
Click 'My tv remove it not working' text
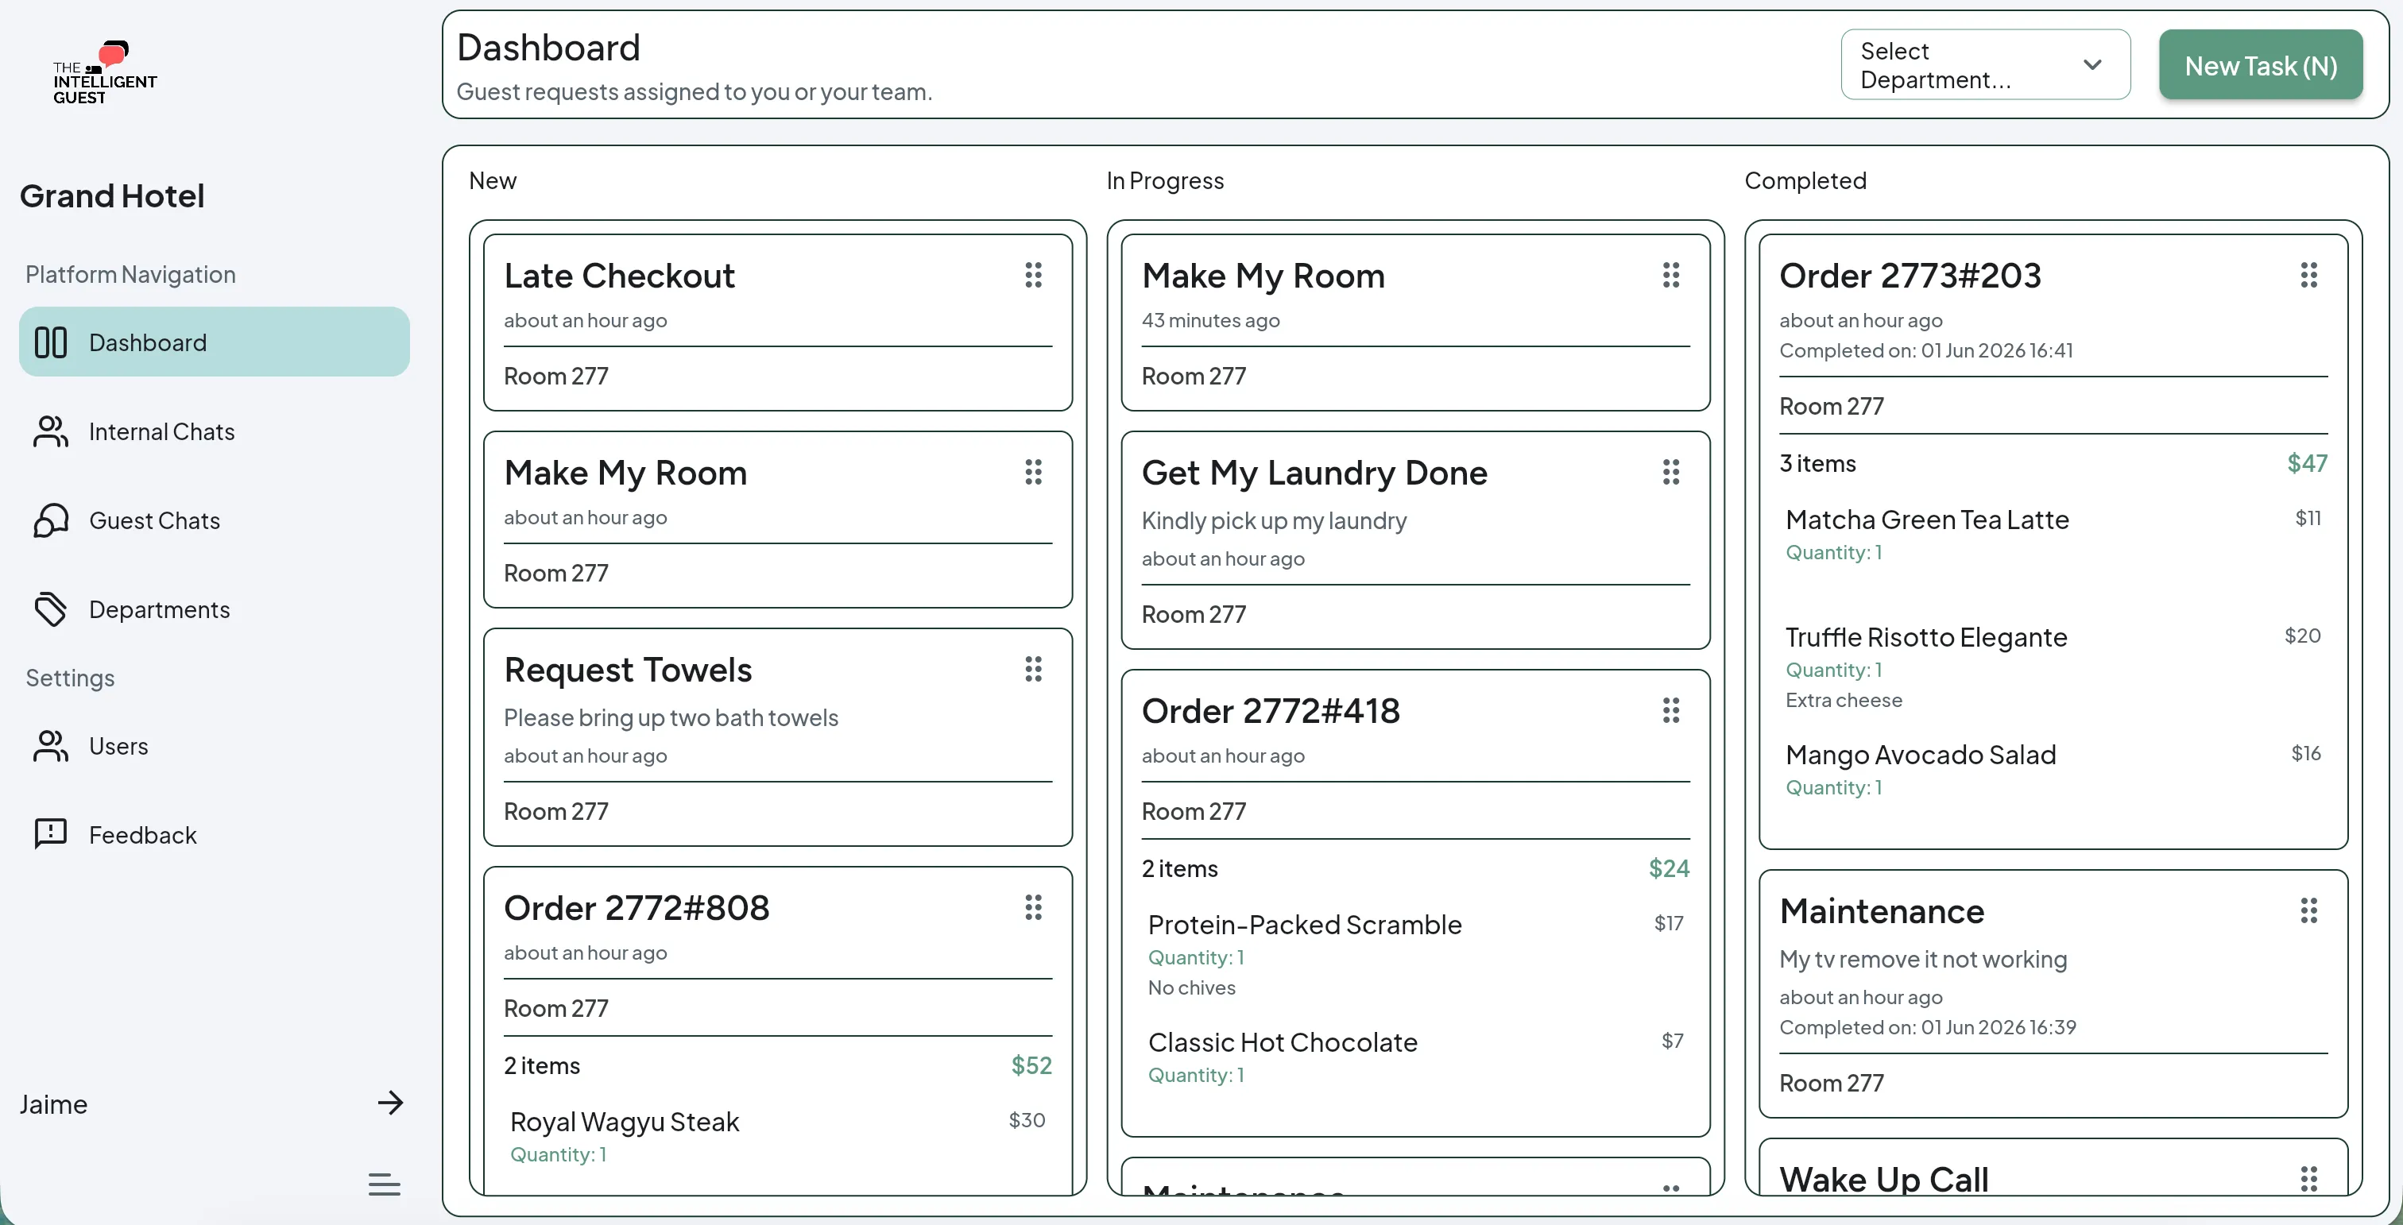click(1924, 958)
